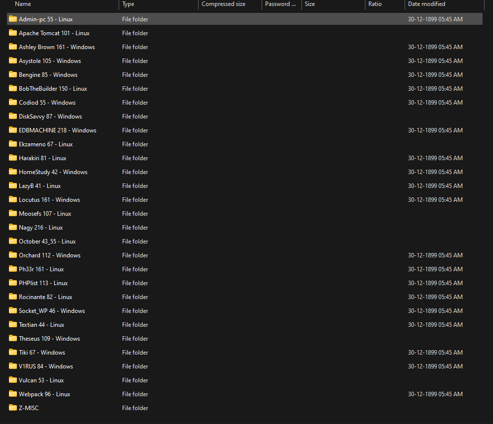493x424 pixels.
Task: Click date modified of Locutus 161 row
Action: click(x=435, y=200)
